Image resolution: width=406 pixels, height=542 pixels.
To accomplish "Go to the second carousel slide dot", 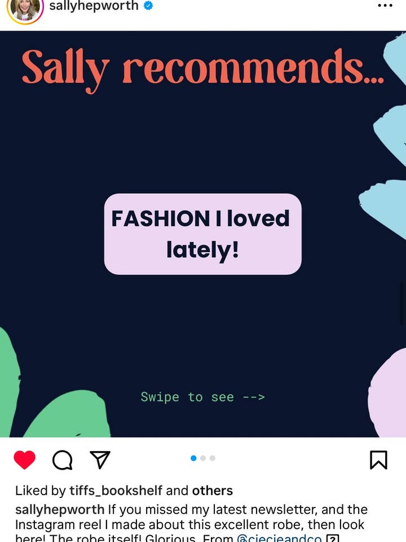I will pos(203,458).
